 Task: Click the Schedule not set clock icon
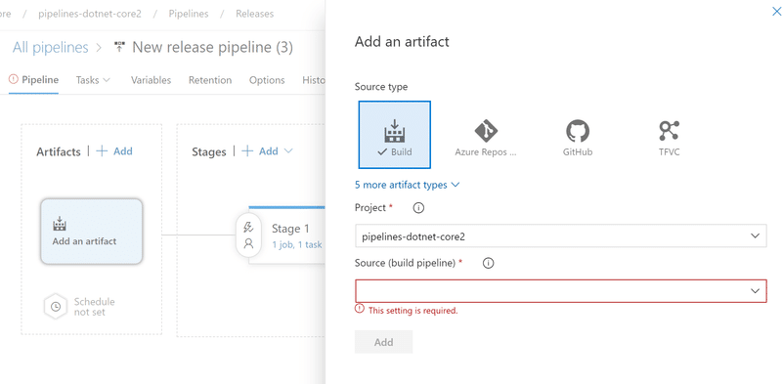(56, 307)
